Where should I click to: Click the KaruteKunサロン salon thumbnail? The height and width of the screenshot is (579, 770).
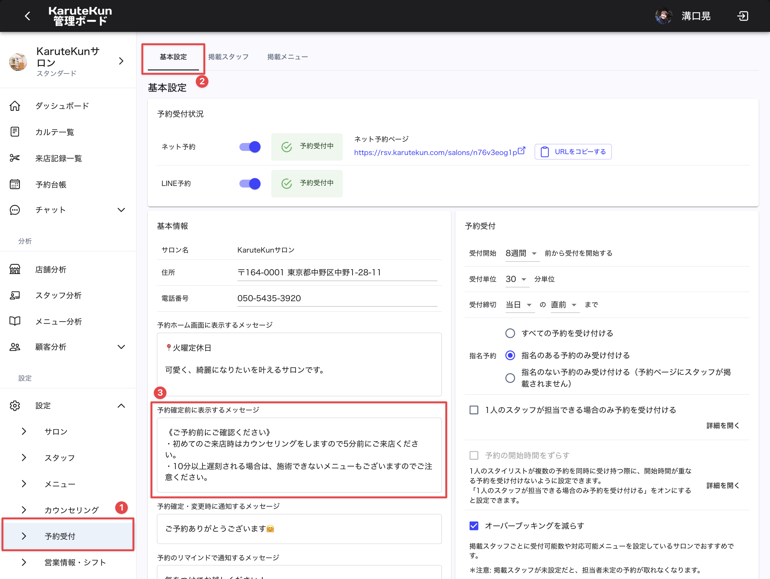18,62
